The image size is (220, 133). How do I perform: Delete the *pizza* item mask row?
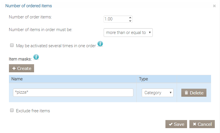194,93
